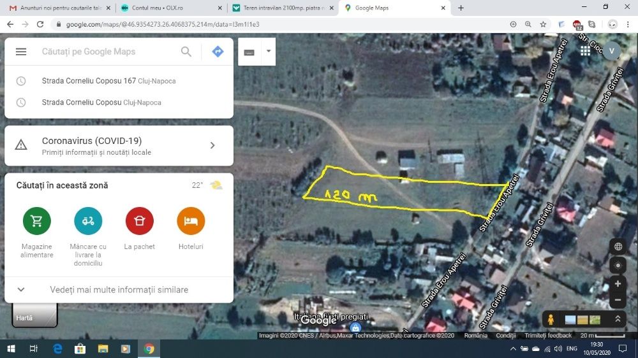Reload the current page

point(40,24)
